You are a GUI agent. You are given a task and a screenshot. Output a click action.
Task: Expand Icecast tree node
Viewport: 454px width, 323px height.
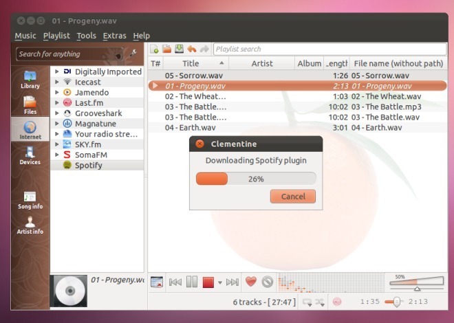(57, 82)
